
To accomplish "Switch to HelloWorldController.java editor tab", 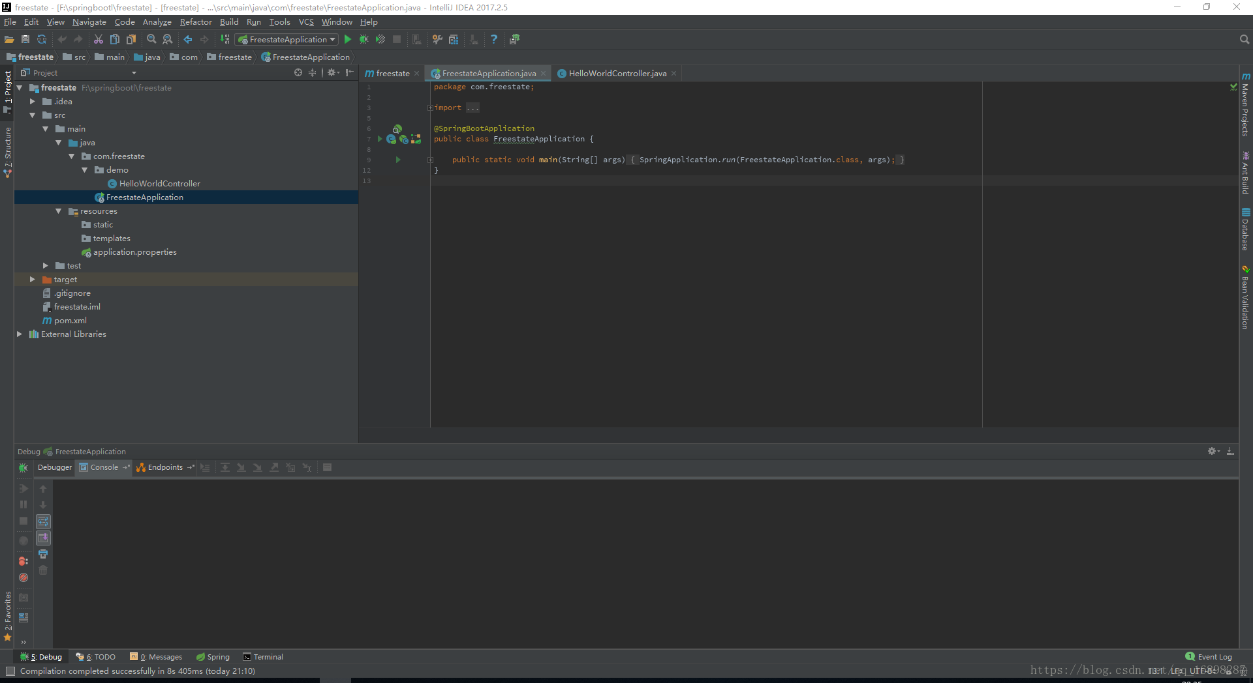I will [x=617, y=74].
